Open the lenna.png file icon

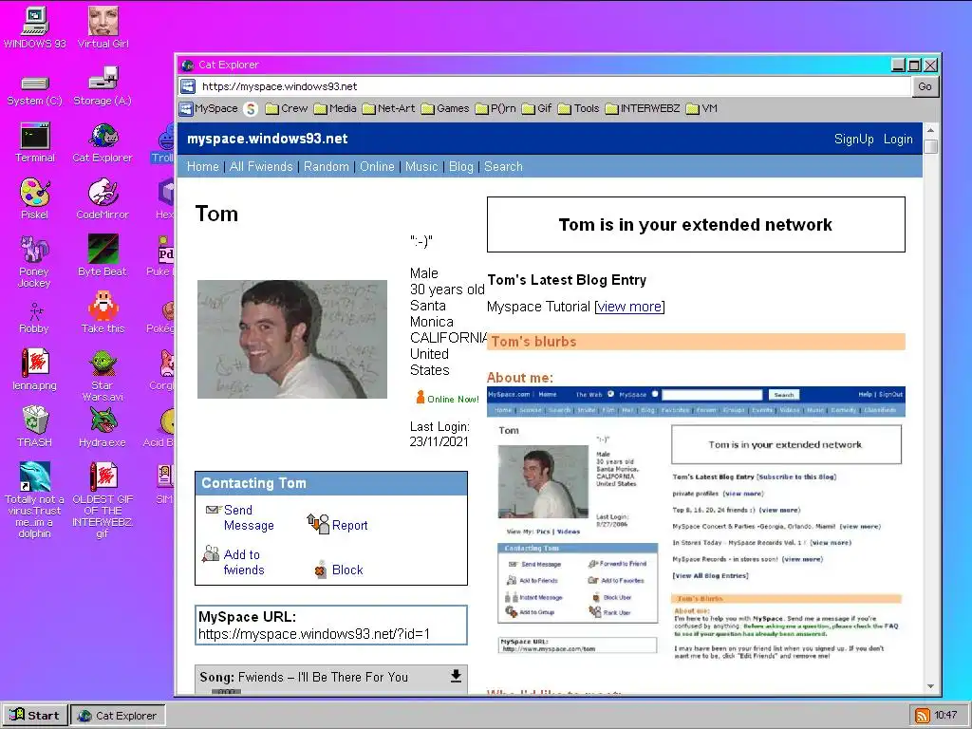point(35,369)
